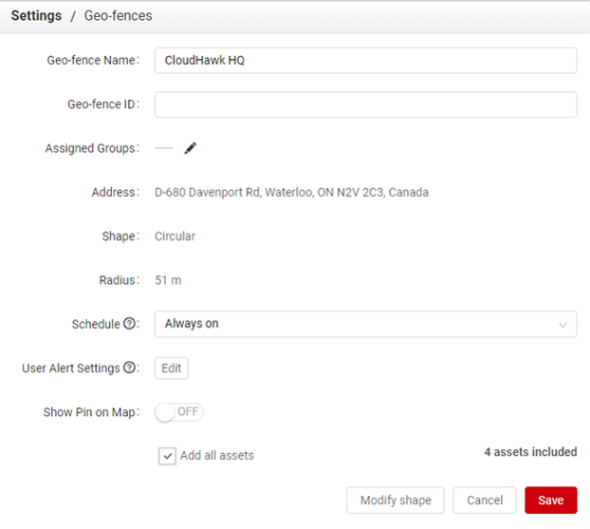
Task: Click the Circular shape value
Action: 175,236
